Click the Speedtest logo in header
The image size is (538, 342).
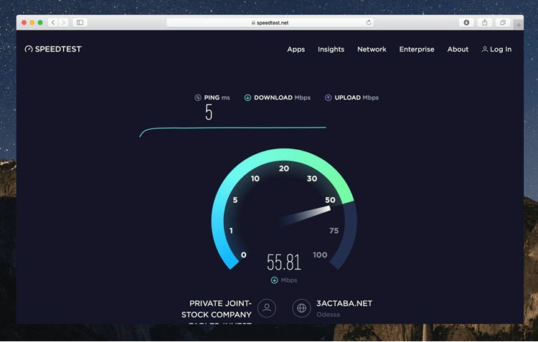pos(53,49)
